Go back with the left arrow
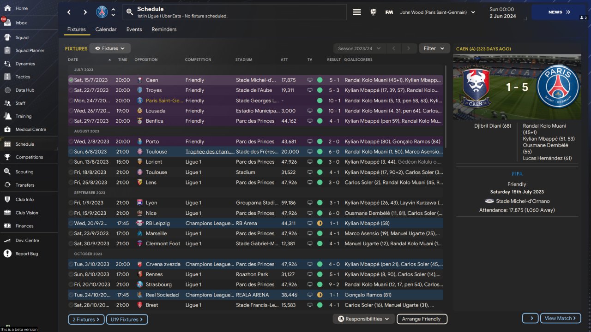The image size is (591, 332). 69,12
